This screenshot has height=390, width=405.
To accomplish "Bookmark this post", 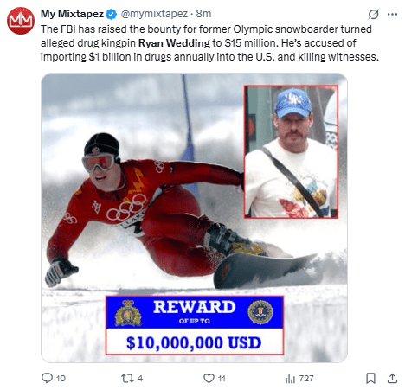I will click(370, 378).
